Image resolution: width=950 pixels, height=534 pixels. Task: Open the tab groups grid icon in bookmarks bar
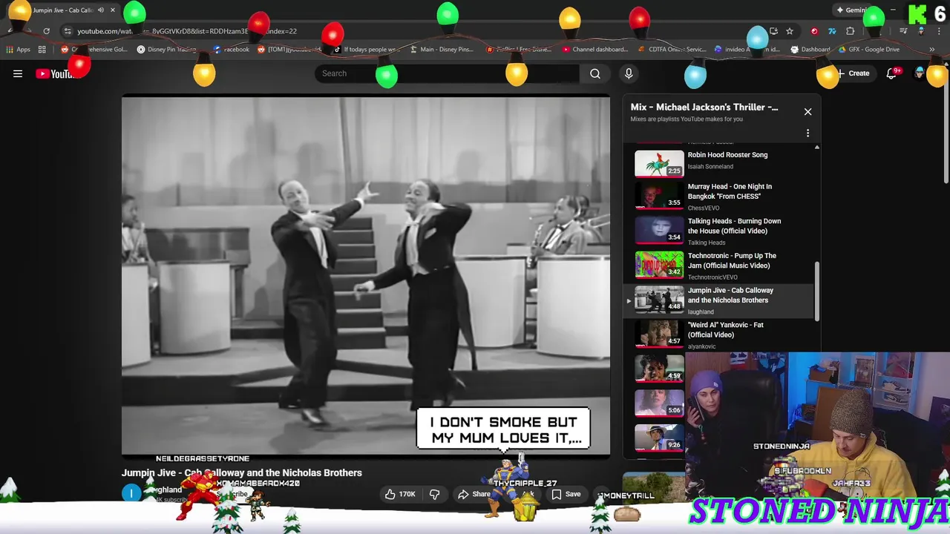tap(42, 50)
